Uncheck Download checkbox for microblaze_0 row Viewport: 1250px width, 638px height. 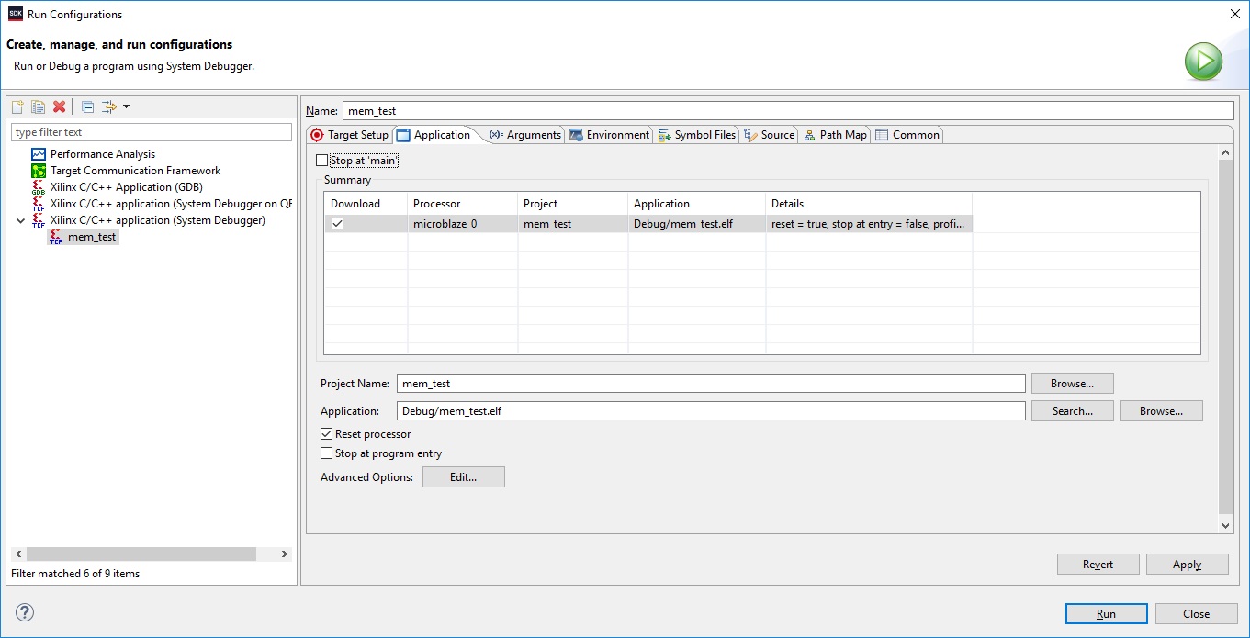click(337, 224)
